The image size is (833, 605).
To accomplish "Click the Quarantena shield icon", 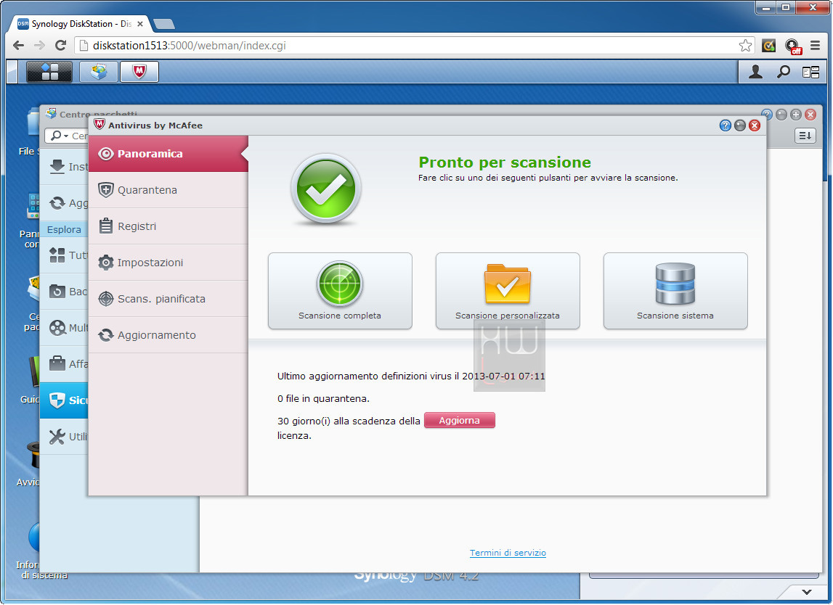I will pyautogui.click(x=106, y=190).
